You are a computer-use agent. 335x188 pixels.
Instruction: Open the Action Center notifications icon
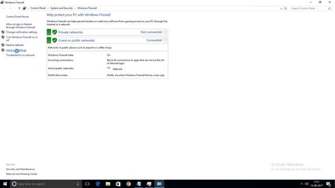(328, 184)
